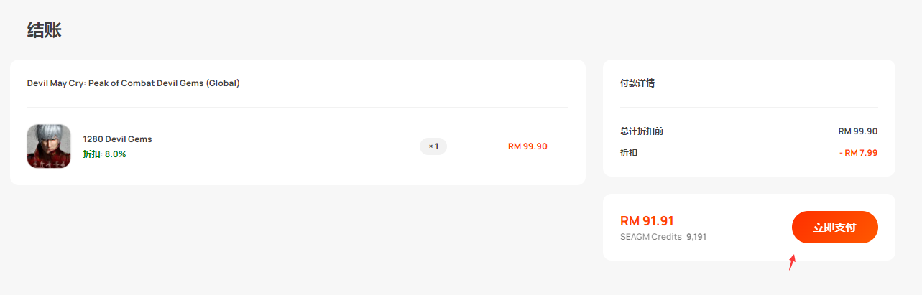
Task: Click the 结账 page heading
Action: (45, 30)
